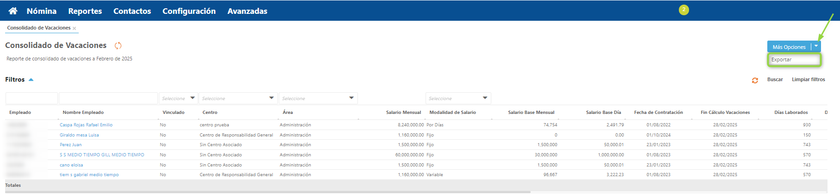The width and height of the screenshot is (840, 196).
Task: Collapse the Filtros section arrow
Action: coord(31,80)
